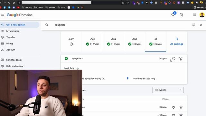Open the Telegram bookmark
The image size is (206, 116).
pos(9,7)
